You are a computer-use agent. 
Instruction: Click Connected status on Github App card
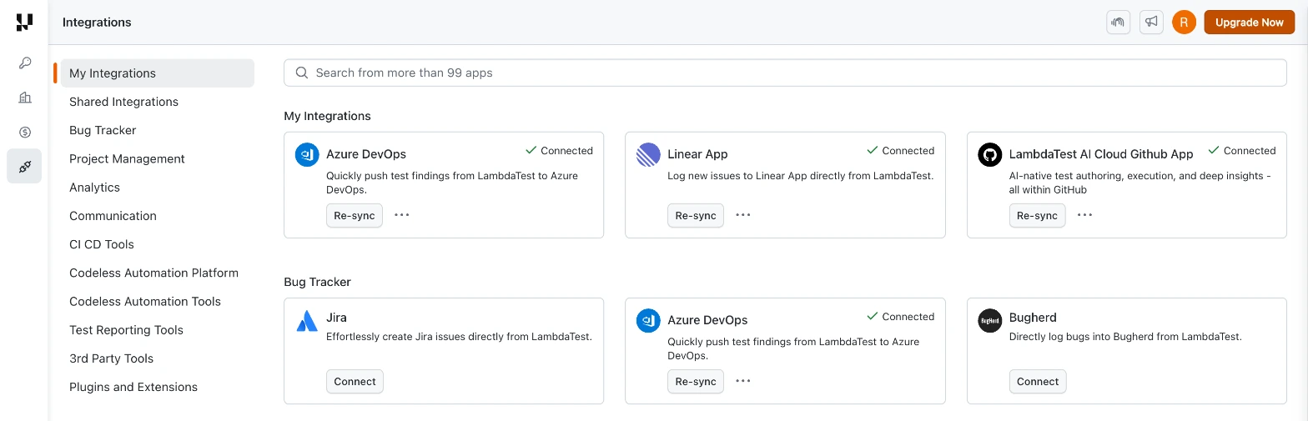[x=1242, y=151]
